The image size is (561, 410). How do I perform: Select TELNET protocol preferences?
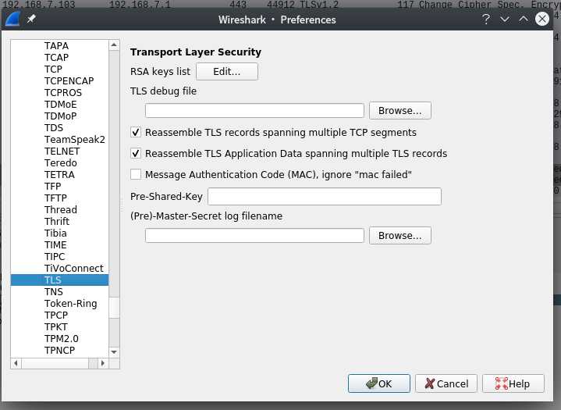[x=62, y=151]
